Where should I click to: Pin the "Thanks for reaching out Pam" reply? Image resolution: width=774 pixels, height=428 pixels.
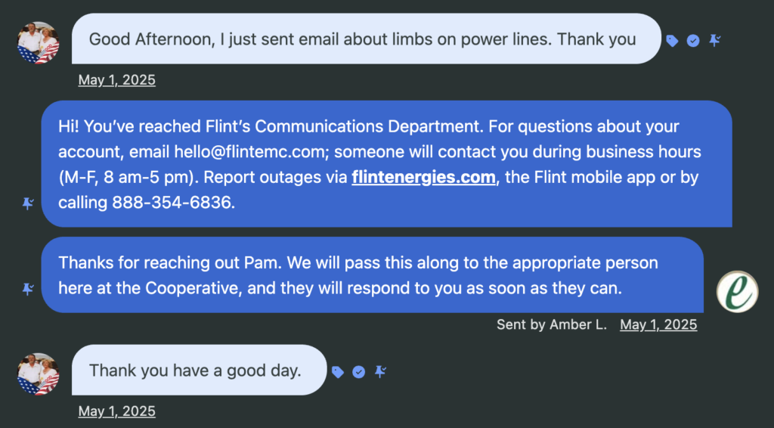[28, 289]
